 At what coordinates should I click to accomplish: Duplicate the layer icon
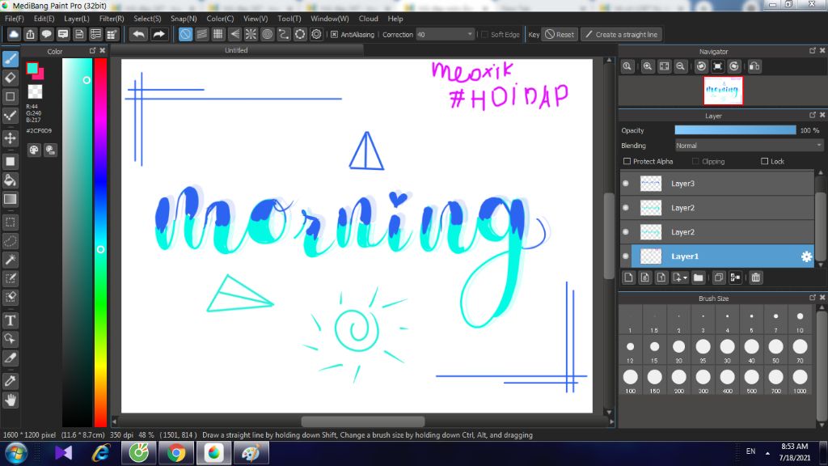coord(718,277)
